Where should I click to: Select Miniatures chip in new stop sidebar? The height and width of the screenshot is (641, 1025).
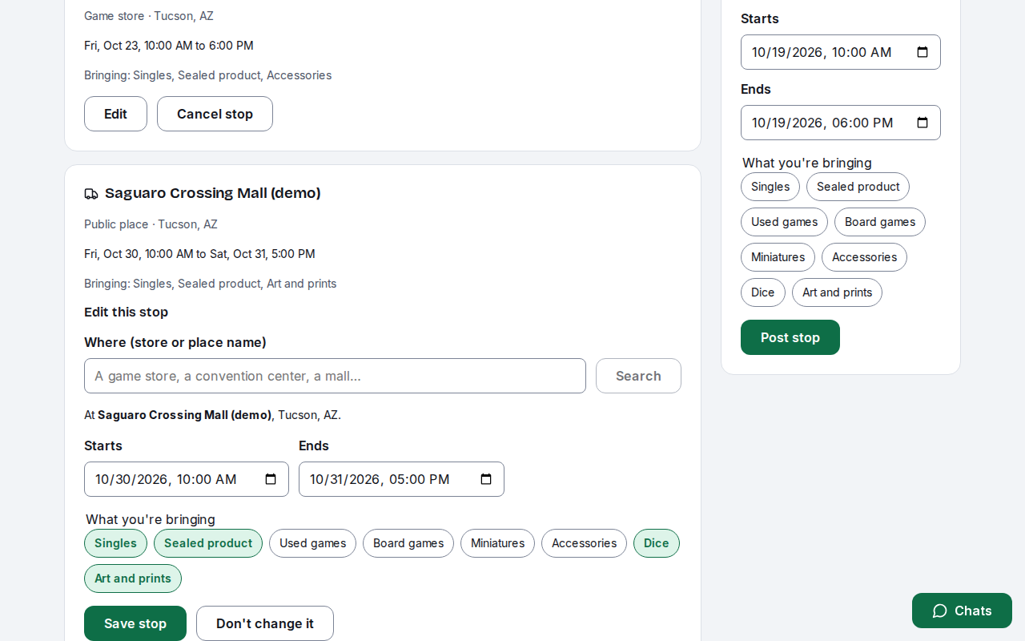[x=778, y=257]
